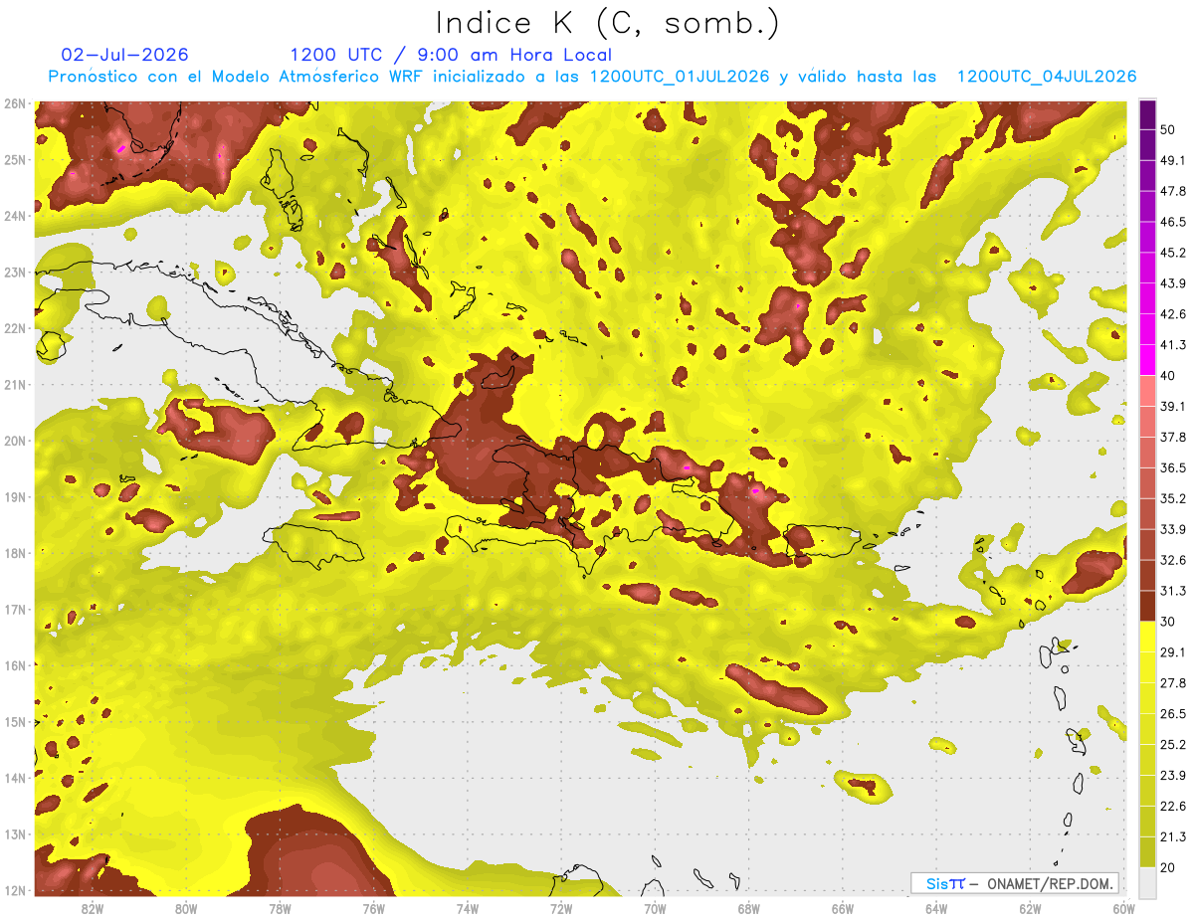1194x922 pixels.
Task: Click the "1200 UTC / 9:00 am Hora Local" text
Action: point(451,55)
